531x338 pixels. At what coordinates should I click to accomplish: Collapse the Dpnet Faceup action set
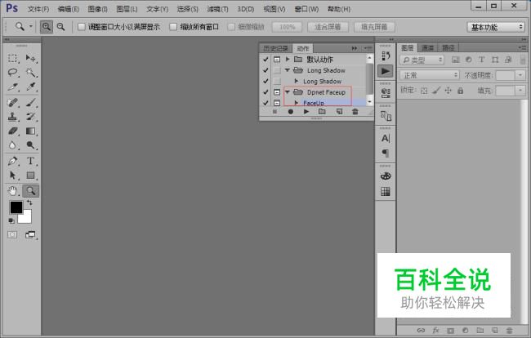tap(288, 92)
